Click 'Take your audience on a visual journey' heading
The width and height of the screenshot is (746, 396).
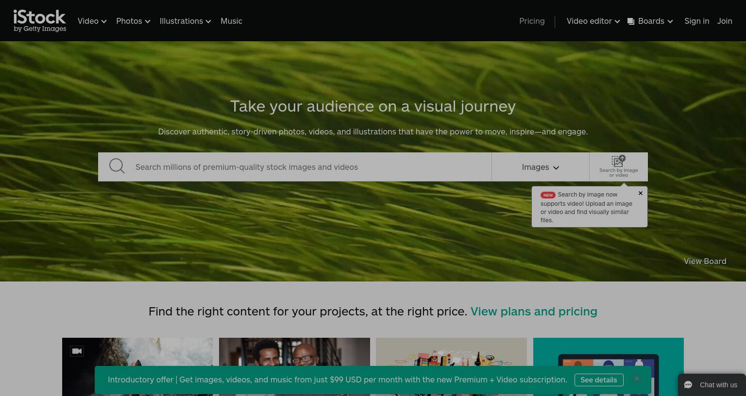pos(373,106)
